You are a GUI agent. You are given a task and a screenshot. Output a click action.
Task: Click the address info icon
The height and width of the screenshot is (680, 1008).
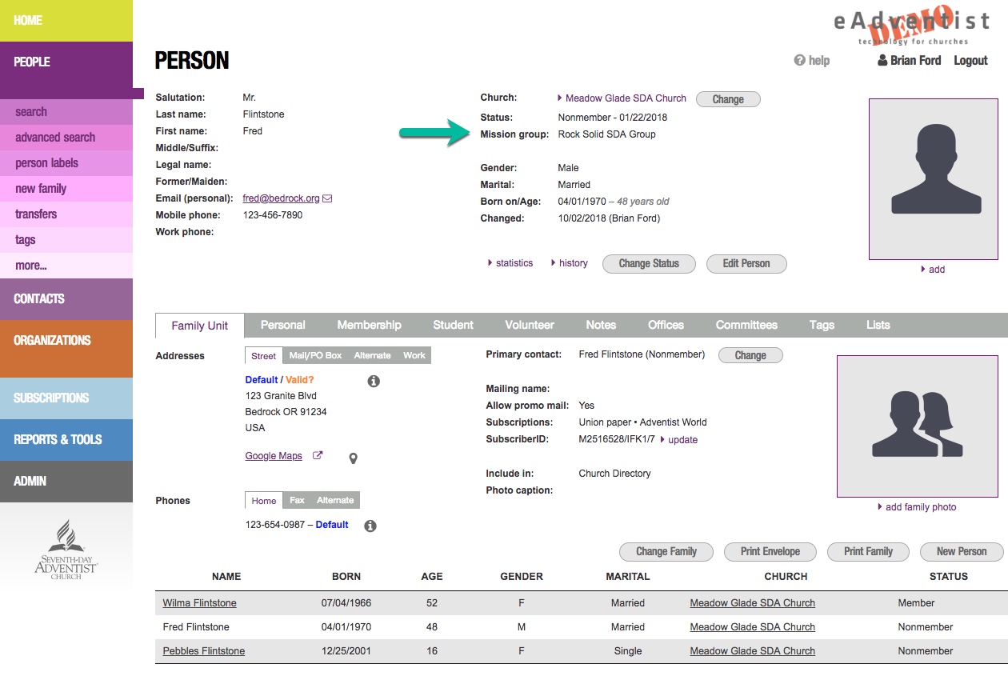coord(374,382)
